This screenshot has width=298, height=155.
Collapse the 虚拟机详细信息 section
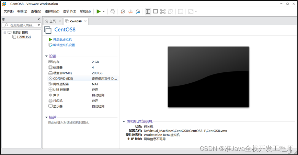point(124,121)
